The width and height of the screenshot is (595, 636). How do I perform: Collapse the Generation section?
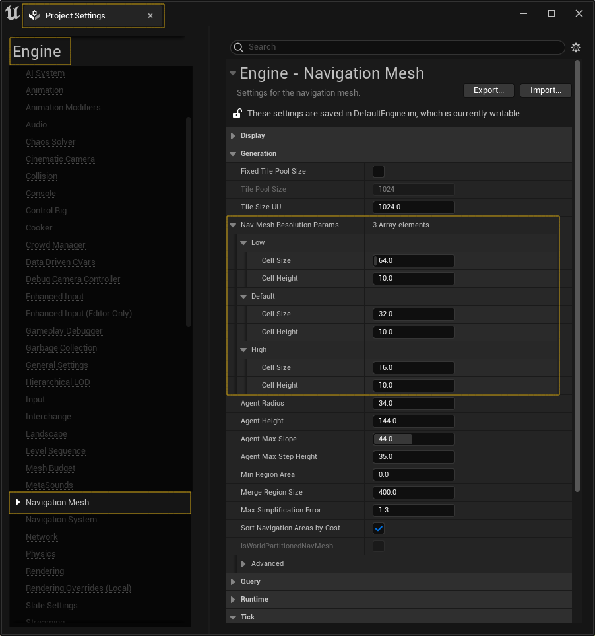point(233,153)
